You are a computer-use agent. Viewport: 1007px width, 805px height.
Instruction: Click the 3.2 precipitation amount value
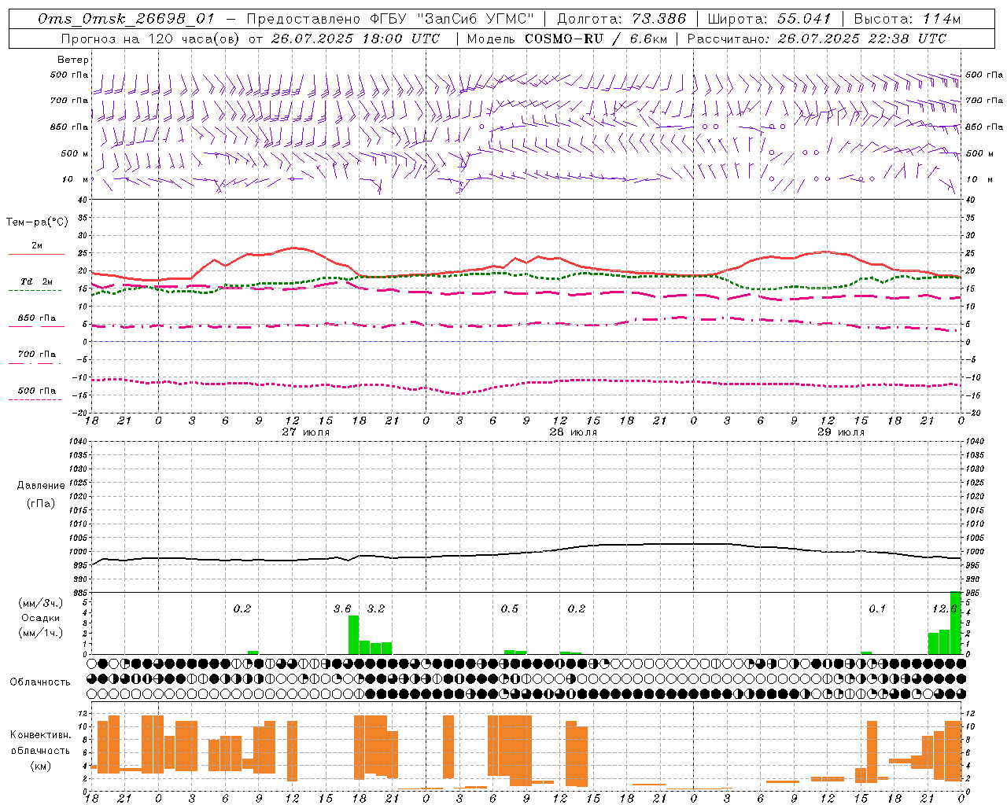(x=376, y=608)
